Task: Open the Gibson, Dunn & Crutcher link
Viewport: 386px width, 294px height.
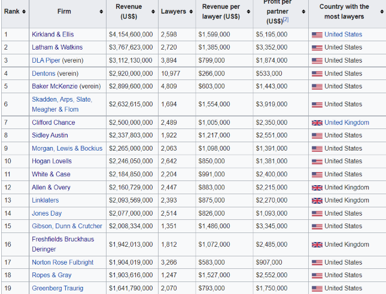Action: click(x=67, y=226)
